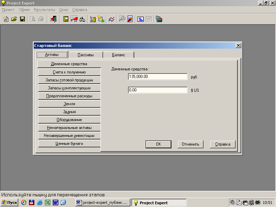Open the Cash-Flow (CF) table icon
Image resolution: width=276 pixels, height=207 pixels.
[x=74, y=19]
